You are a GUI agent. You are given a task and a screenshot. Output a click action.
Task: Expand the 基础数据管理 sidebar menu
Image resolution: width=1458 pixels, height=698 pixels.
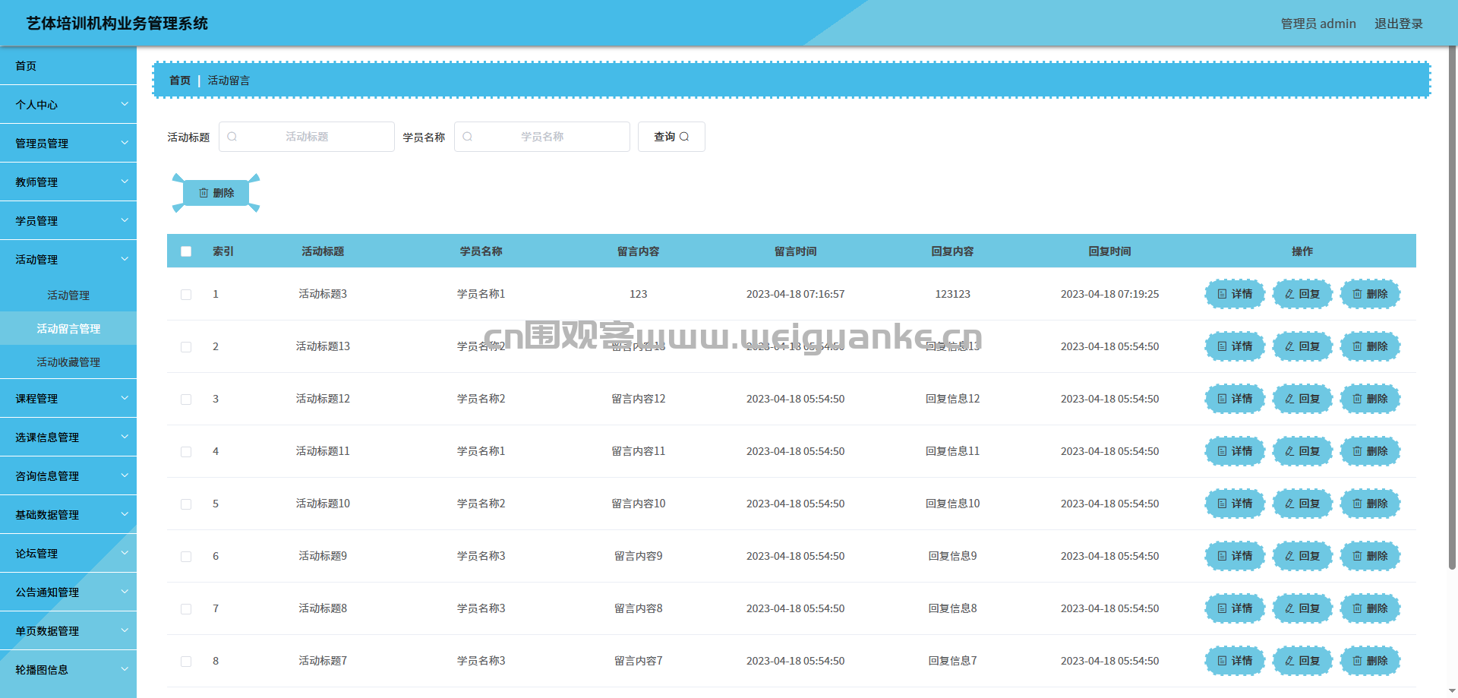68,515
